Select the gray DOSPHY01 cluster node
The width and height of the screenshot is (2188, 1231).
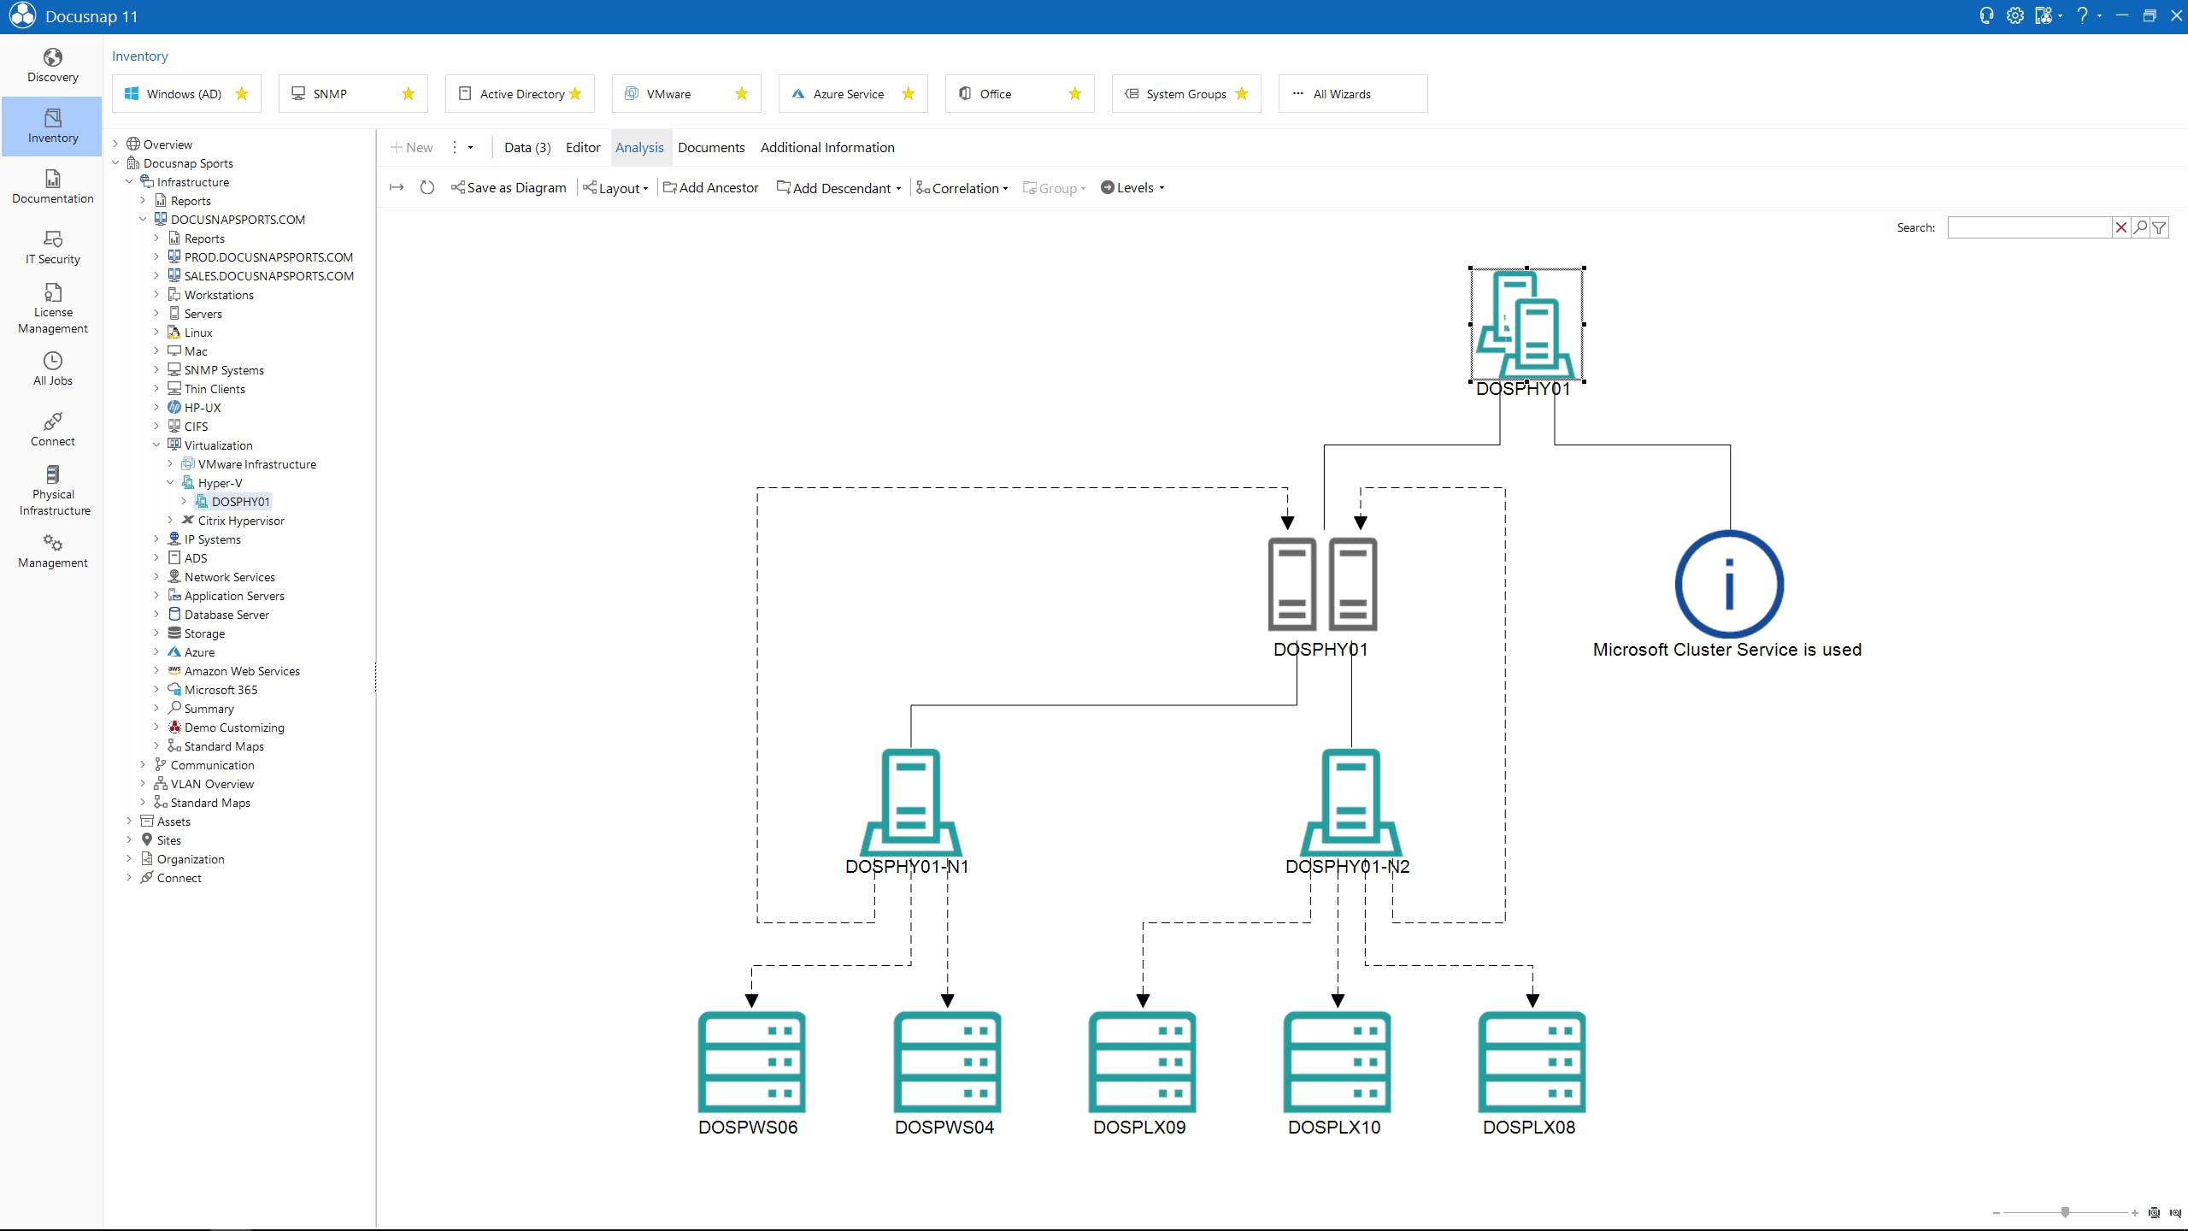tap(1322, 584)
